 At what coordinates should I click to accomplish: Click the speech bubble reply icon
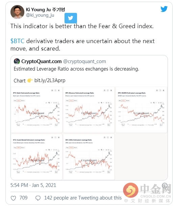pyautogui.click(x=38, y=198)
